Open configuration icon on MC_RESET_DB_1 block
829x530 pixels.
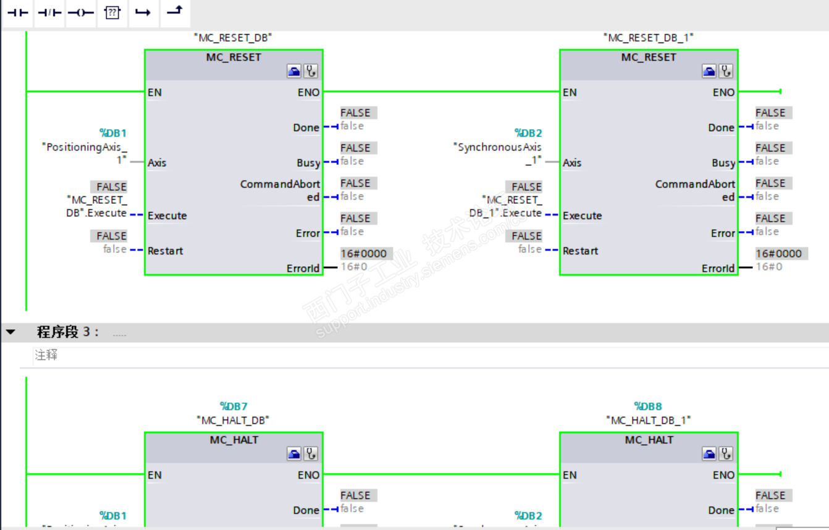pos(709,72)
